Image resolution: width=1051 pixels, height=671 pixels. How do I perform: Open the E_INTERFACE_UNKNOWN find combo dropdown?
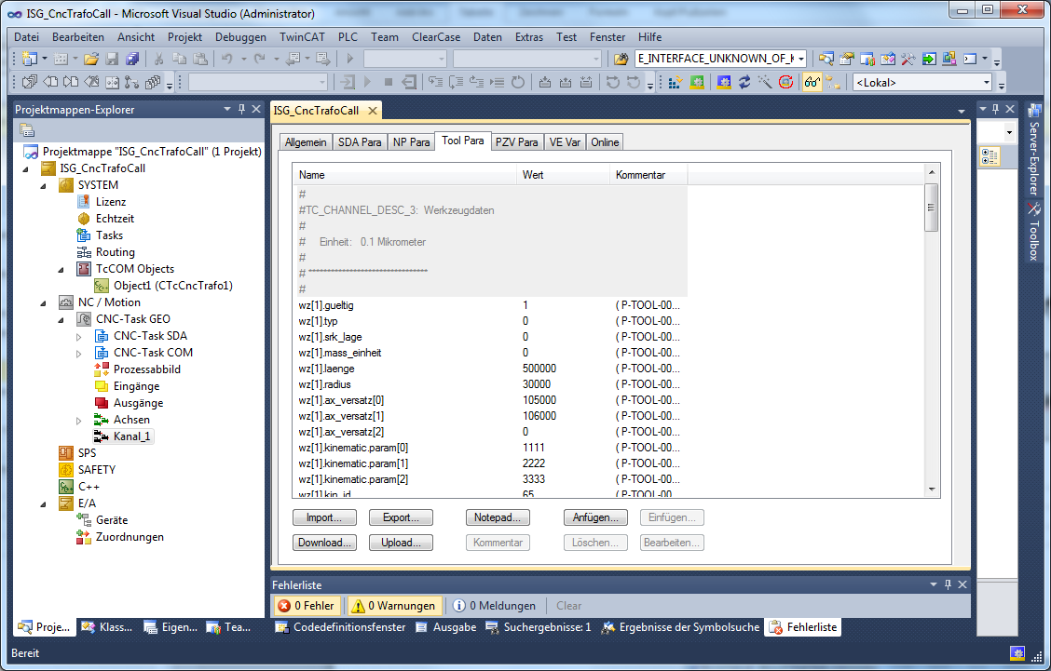[801, 59]
